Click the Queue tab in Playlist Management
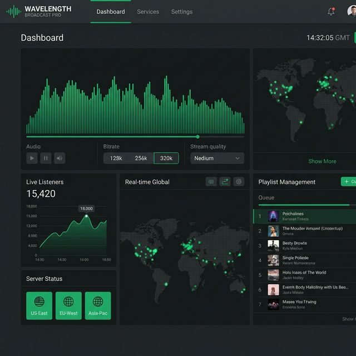 266,197
